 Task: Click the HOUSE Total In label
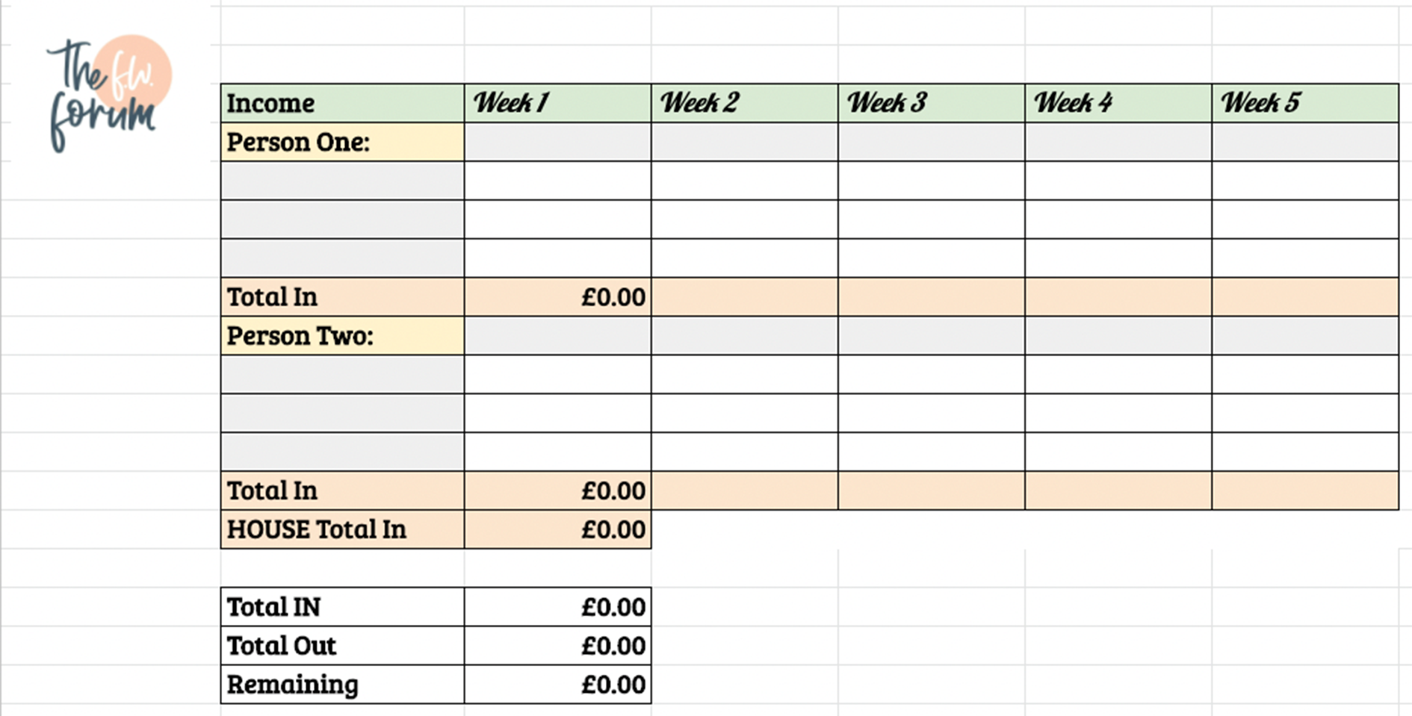point(317,529)
